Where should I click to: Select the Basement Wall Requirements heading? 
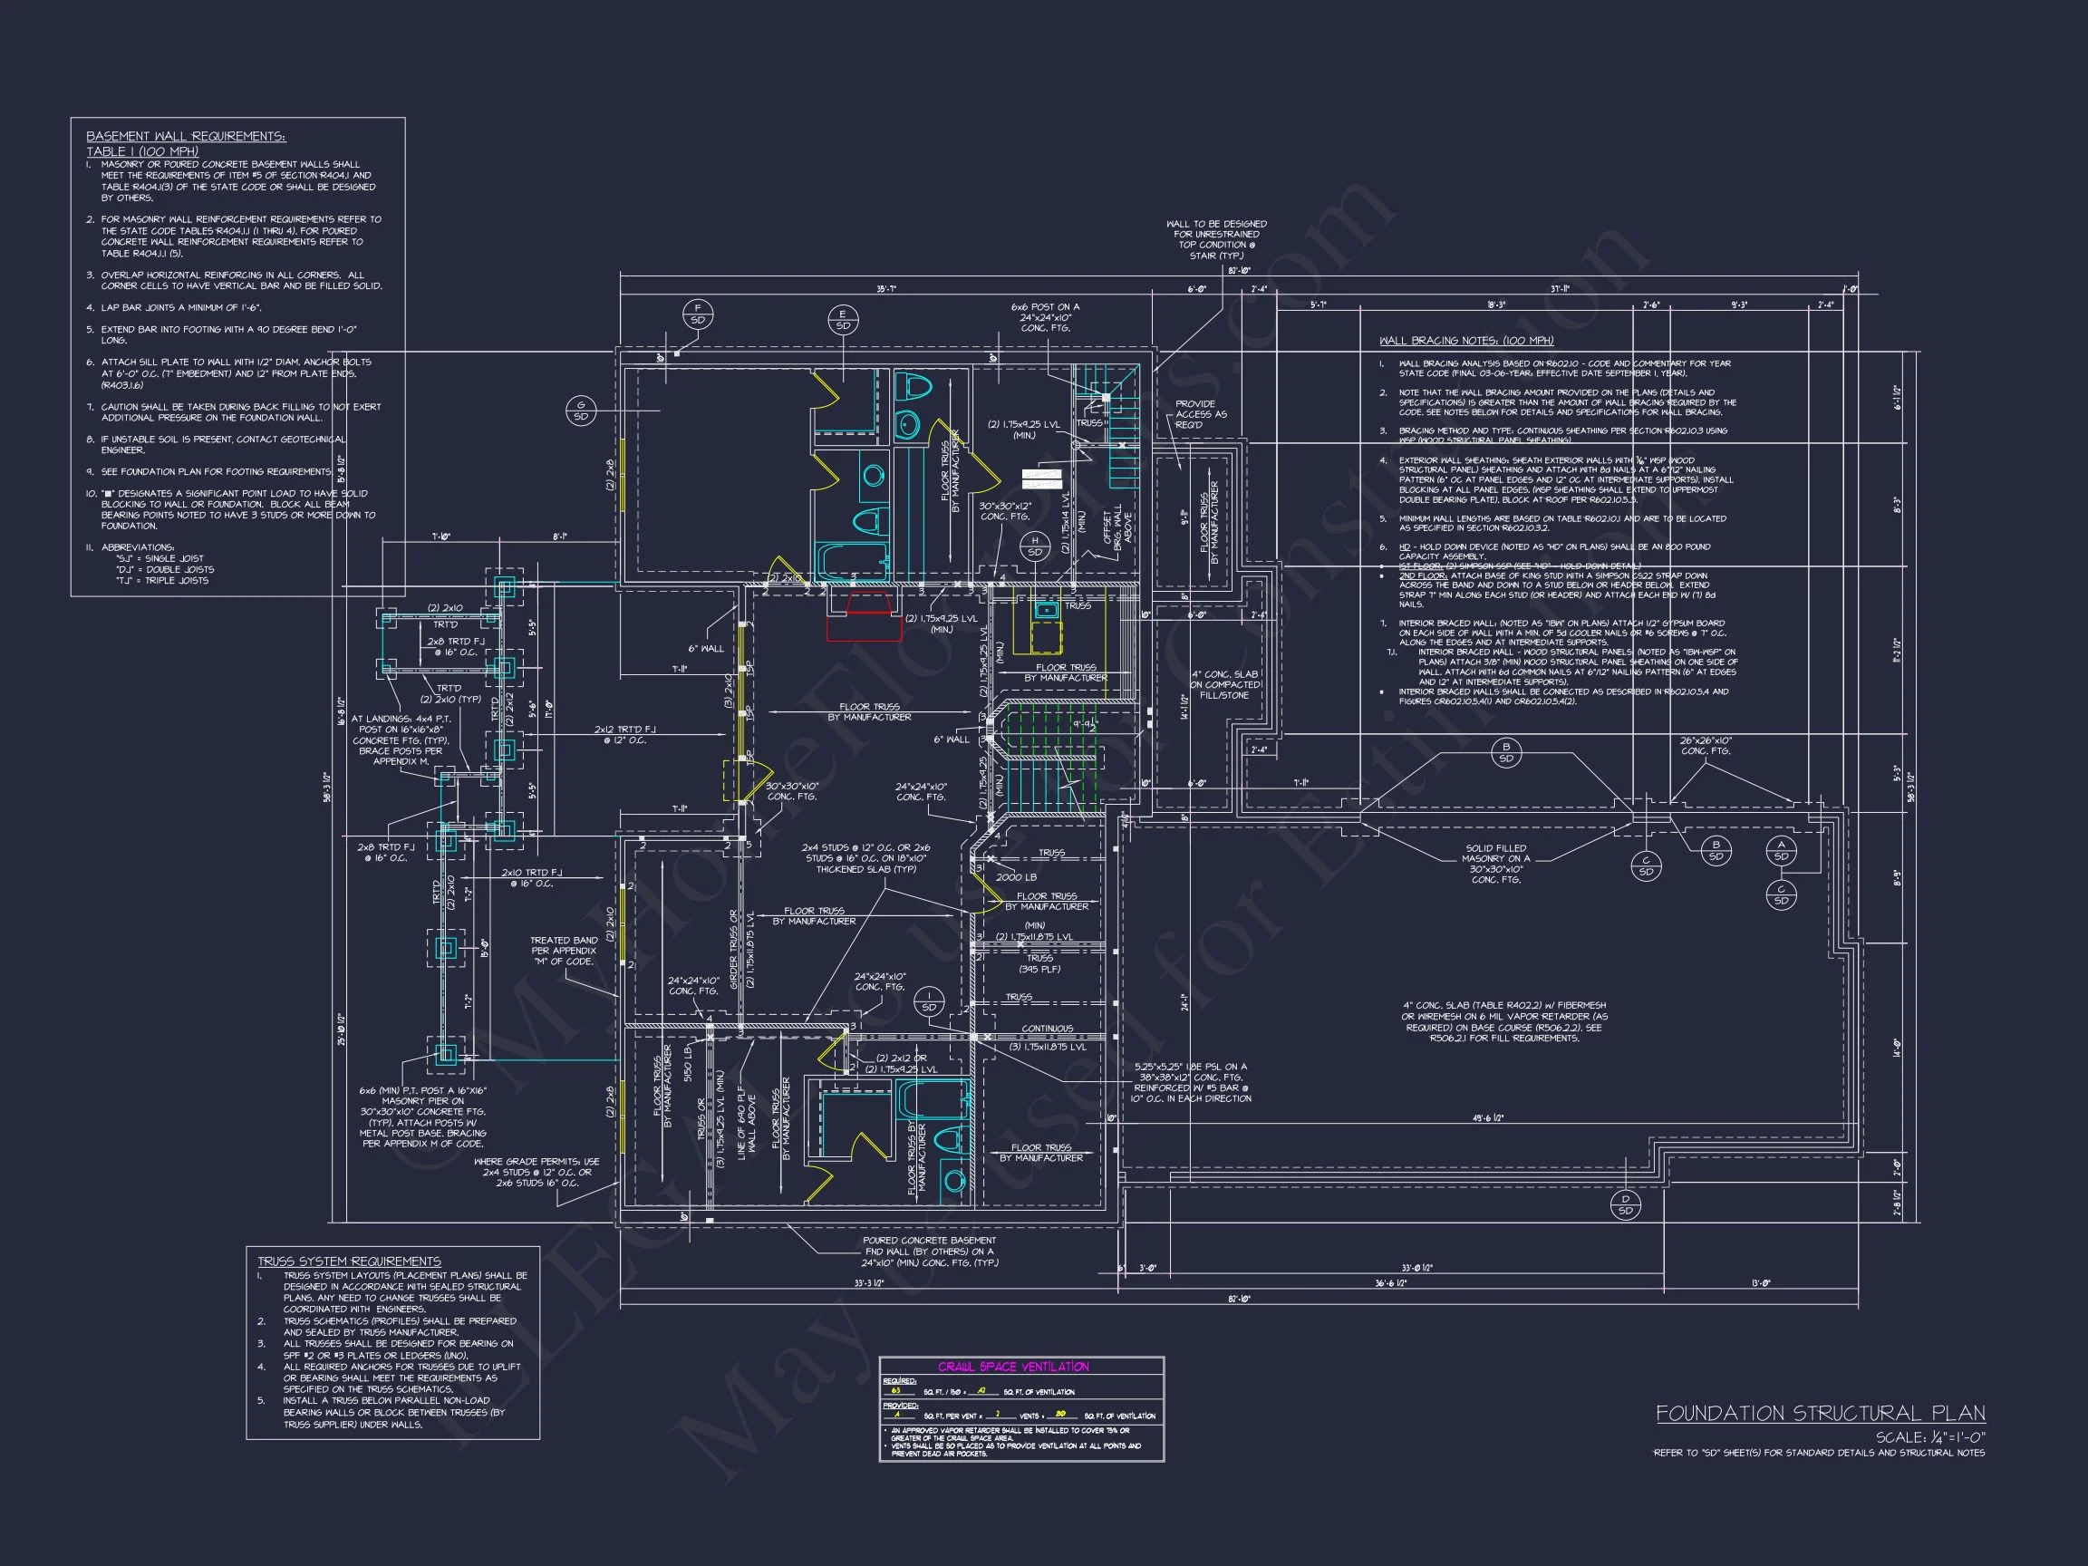186,137
